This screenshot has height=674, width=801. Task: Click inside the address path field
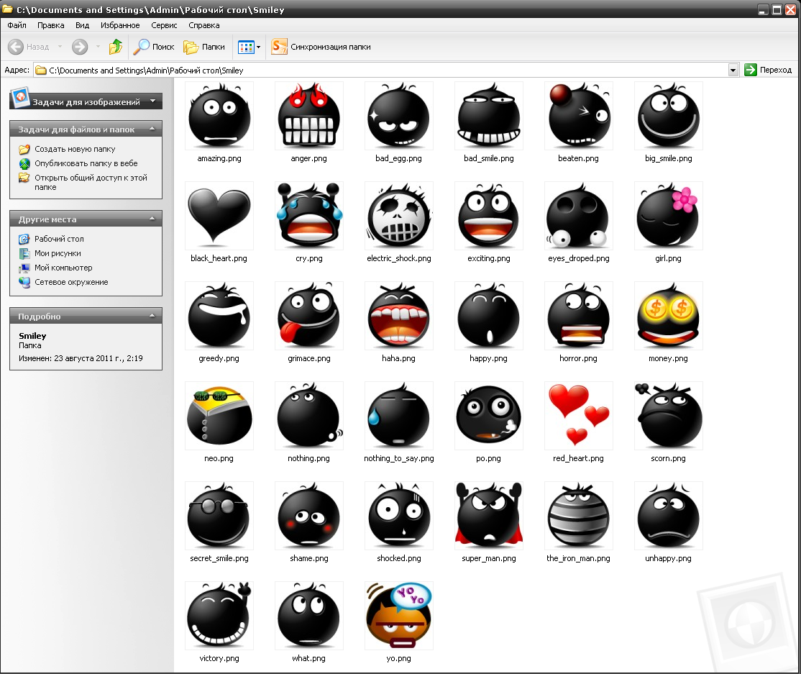click(x=381, y=70)
